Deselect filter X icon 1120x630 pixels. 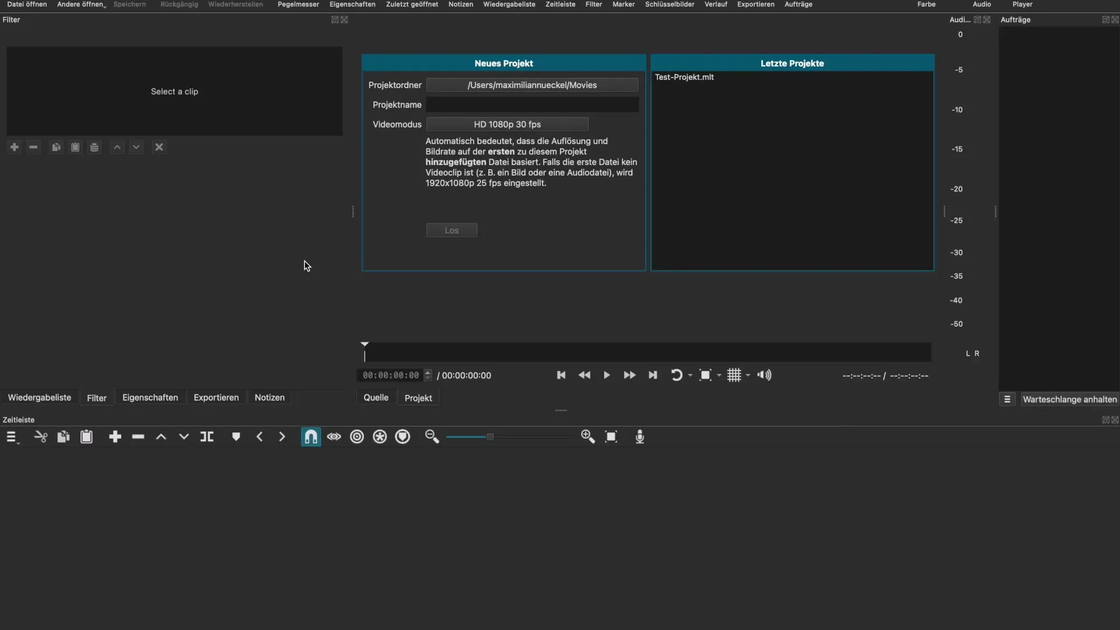tap(159, 147)
